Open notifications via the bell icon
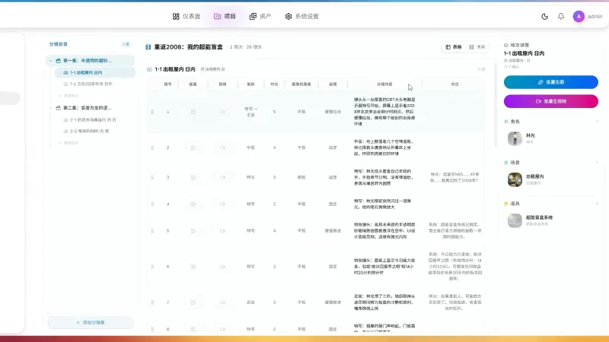Viewport: 609px width, 342px height. point(561,16)
